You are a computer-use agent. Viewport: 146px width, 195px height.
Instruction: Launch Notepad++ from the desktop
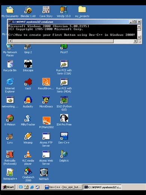pyautogui.click(x=10, y=174)
